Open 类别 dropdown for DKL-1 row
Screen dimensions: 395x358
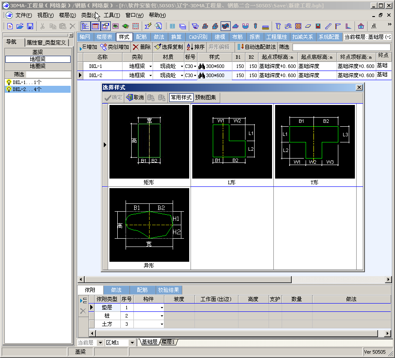click(x=150, y=67)
